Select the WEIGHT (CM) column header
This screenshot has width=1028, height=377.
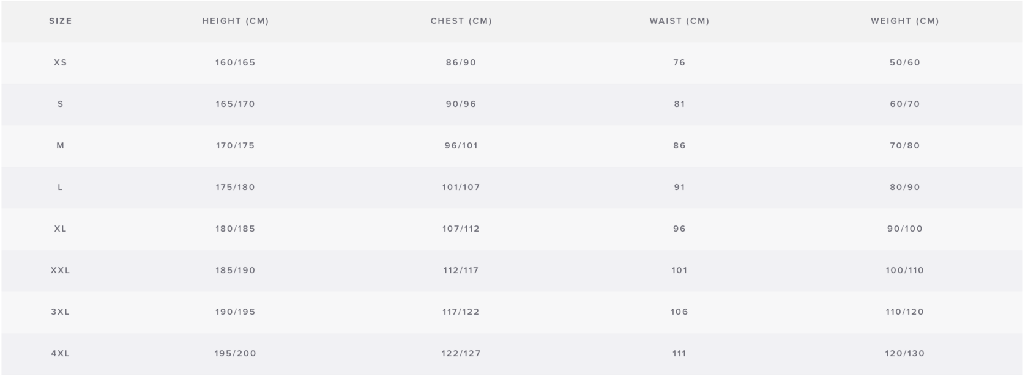click(905, 21)
